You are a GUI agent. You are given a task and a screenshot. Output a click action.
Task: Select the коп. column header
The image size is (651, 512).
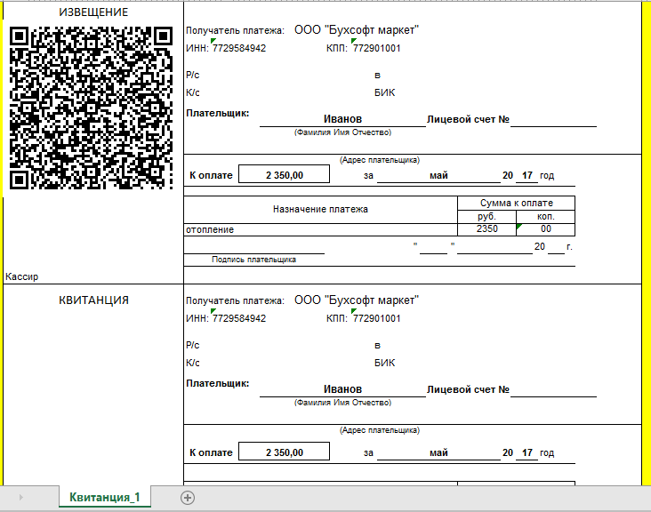[545, 217]
